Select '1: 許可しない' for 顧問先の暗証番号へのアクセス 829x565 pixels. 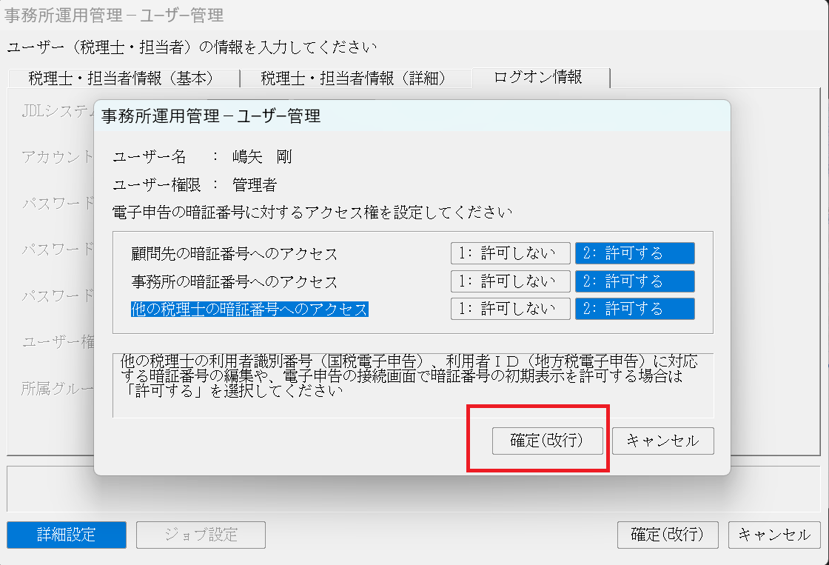tap(510, 253)
